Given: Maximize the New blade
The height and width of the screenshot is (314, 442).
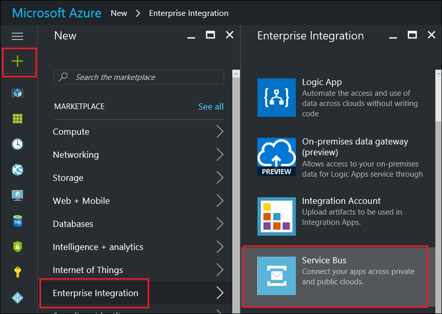Looking at the screenshot, I should pos(210,35).
